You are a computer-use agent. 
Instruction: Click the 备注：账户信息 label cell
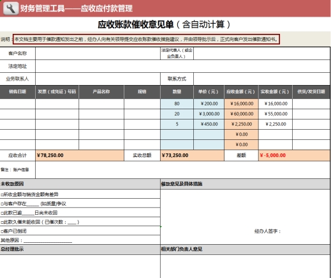(17, 170)
